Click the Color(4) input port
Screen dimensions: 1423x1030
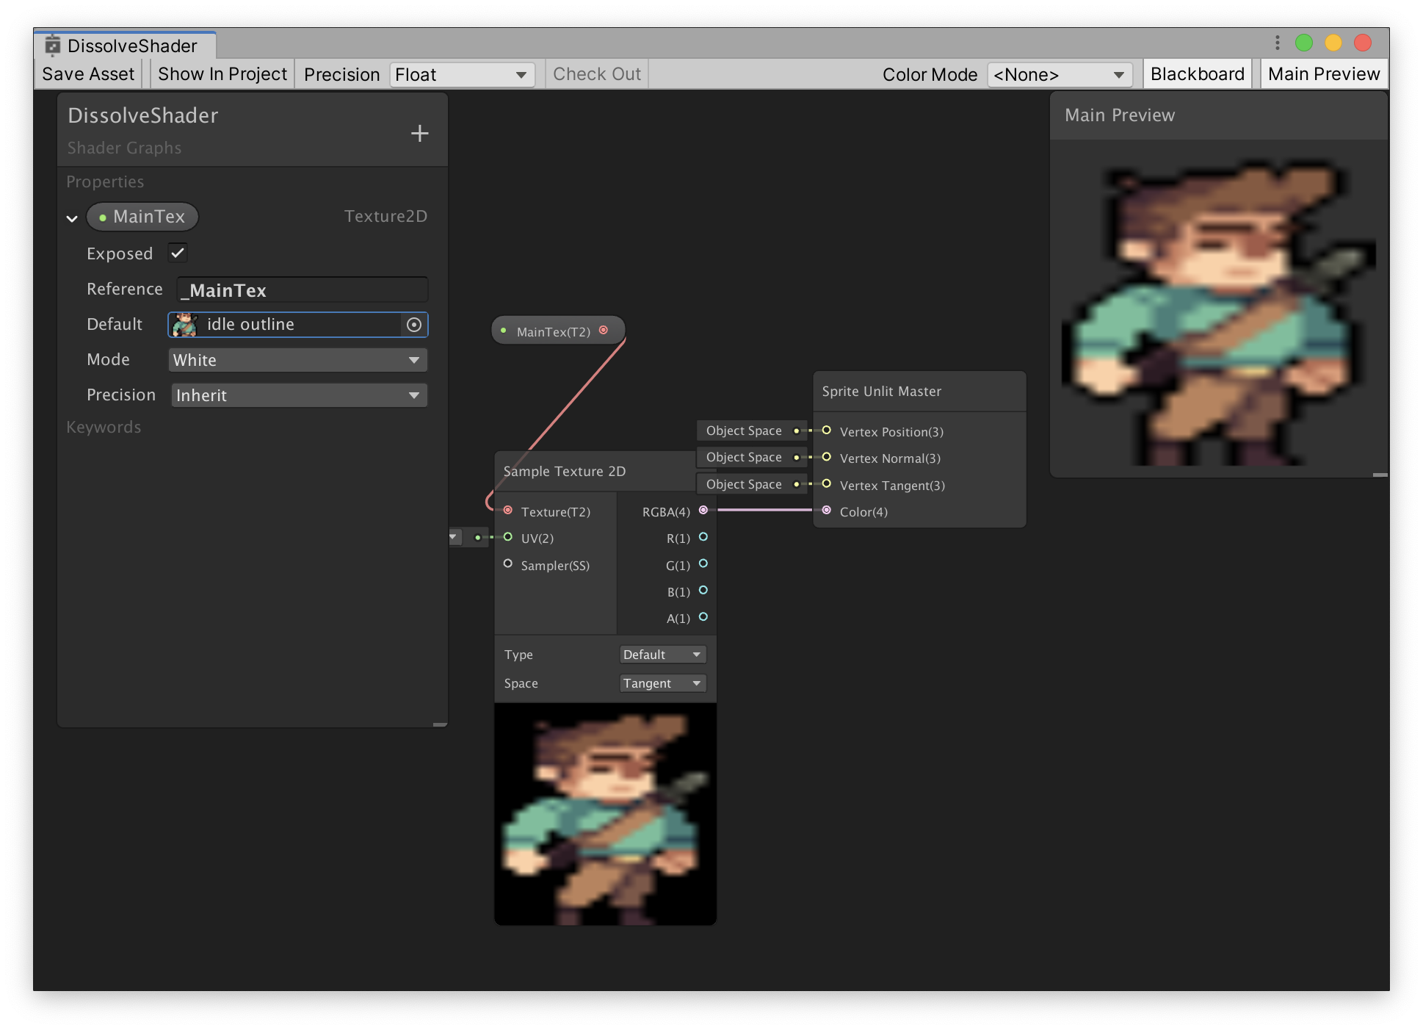tap(827, 510)
